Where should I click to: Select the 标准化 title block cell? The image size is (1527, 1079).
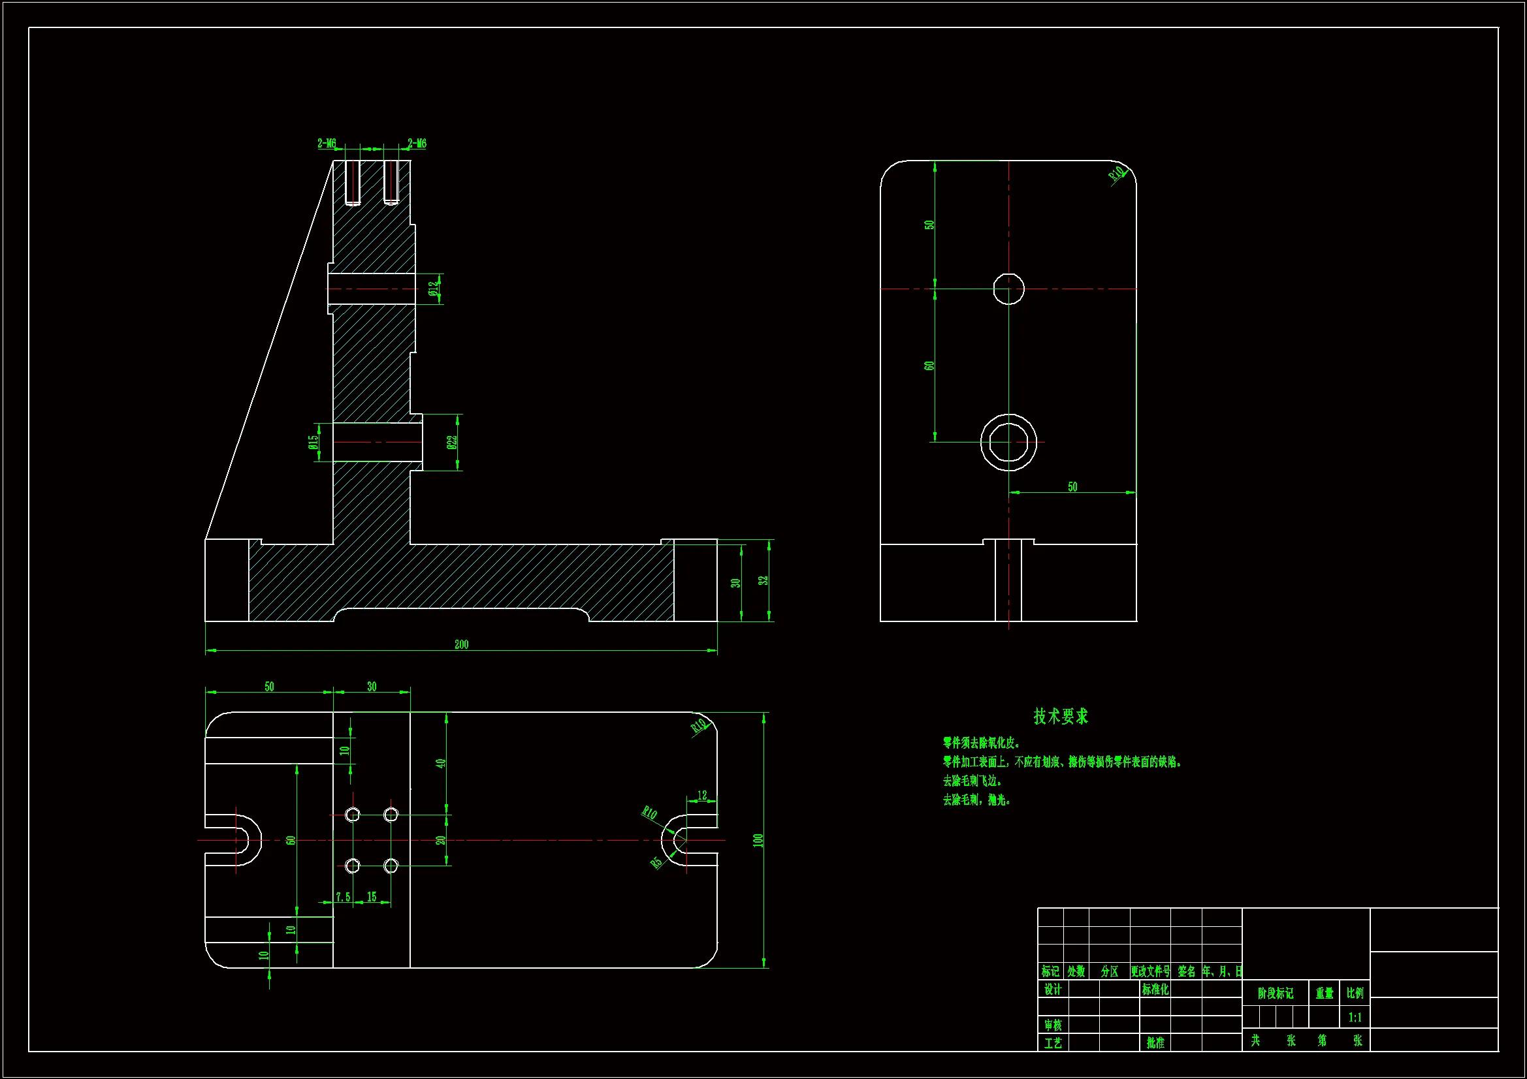[x=1155, y=990]
